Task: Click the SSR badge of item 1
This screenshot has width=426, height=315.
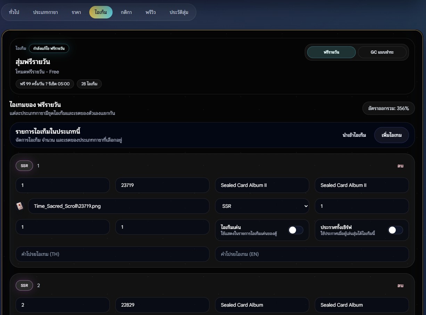Action: coord(24,166)
